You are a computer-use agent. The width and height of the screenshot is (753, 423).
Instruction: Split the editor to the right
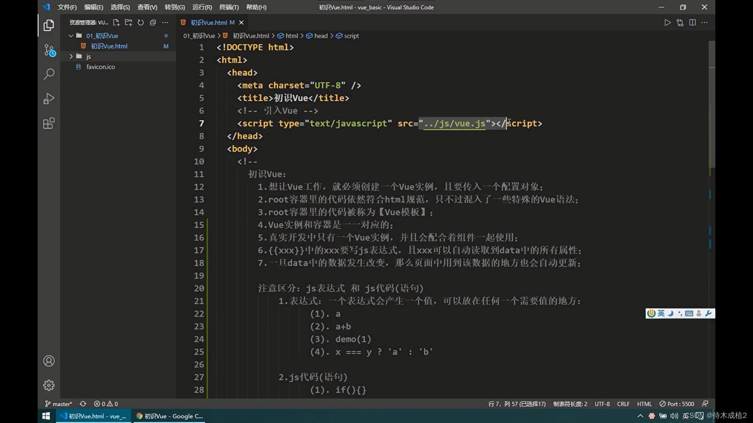(693, 23)
